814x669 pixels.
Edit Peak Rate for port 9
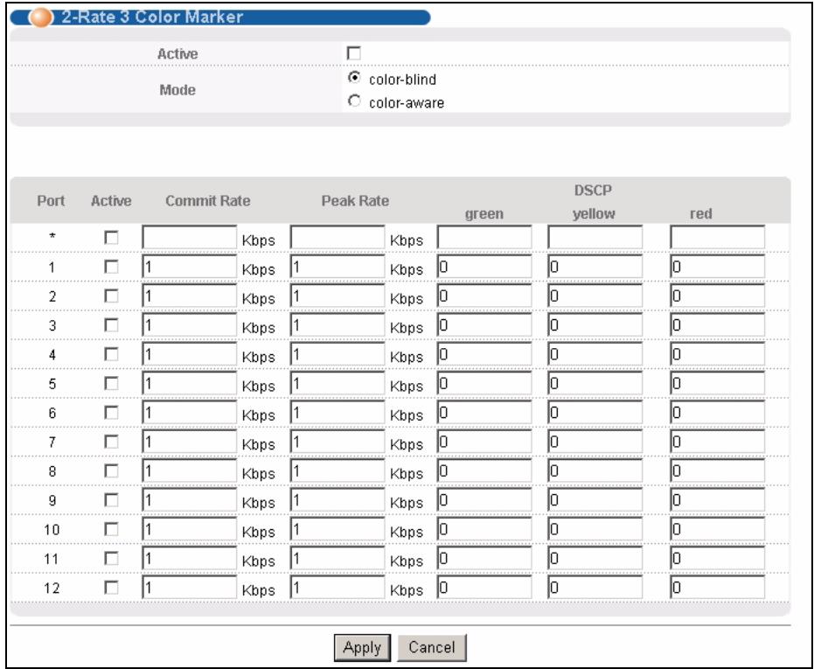pyautogui.click(x=337, y=499)
